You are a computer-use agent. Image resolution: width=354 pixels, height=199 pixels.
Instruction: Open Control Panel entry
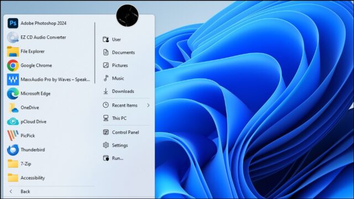coord(126,132)
